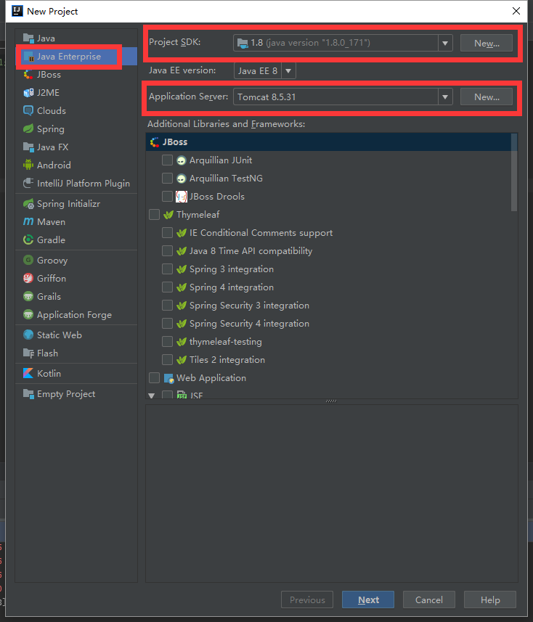
Task: Choose Empty Project from the list
Action: (x=66, y=394)
